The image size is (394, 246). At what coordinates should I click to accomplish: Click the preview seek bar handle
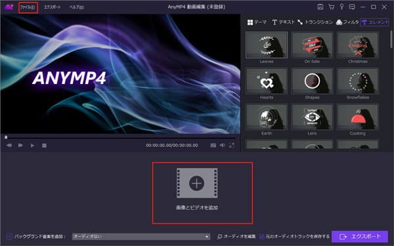[6, 137]
